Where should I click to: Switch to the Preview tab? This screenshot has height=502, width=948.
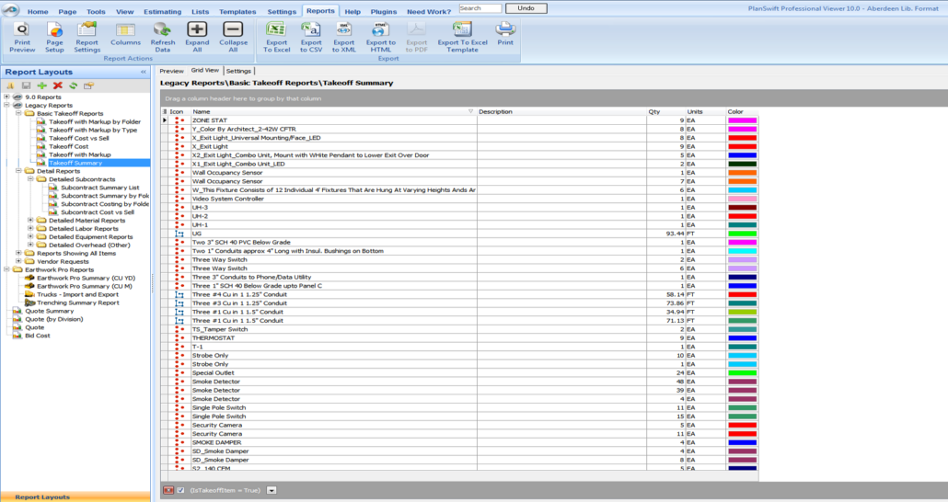click(172, 71)
